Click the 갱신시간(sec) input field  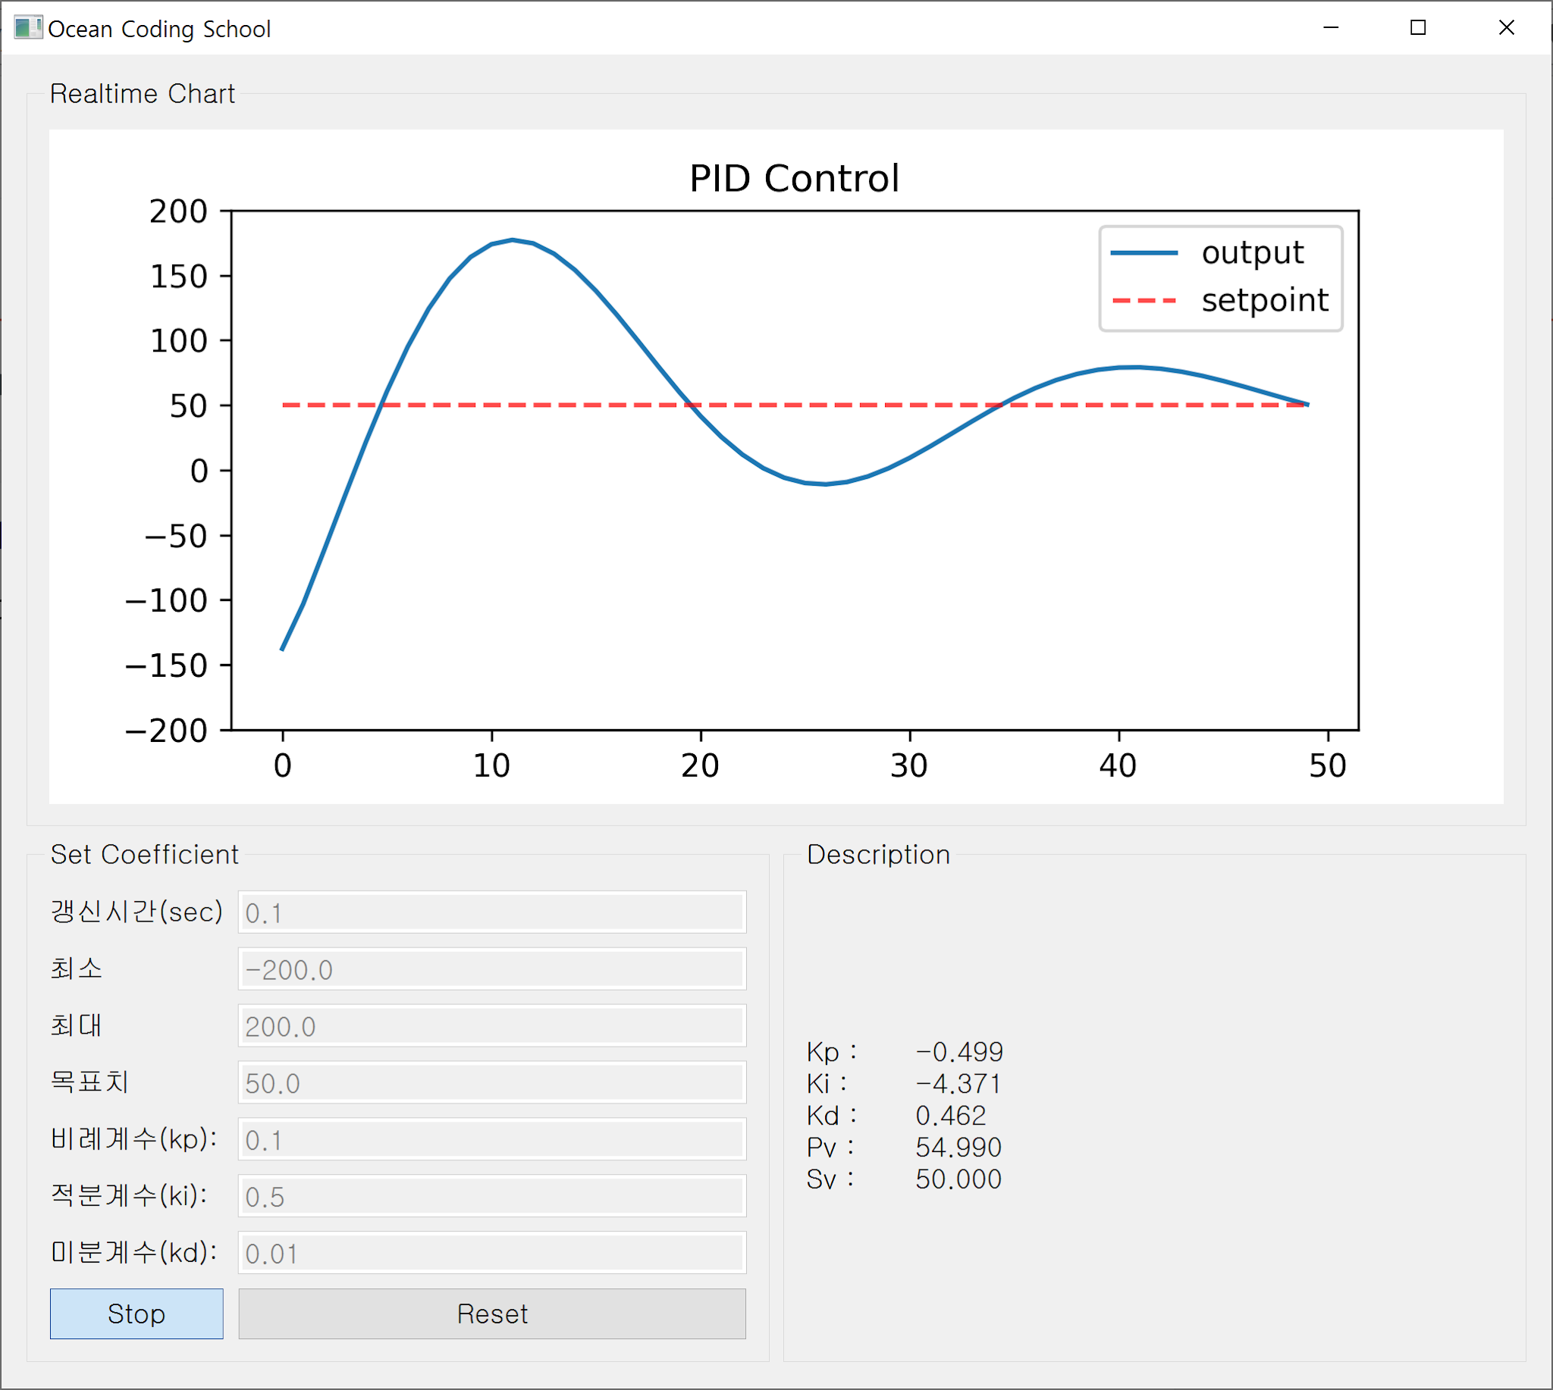492,912
